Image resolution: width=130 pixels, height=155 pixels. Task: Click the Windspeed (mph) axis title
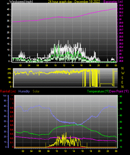21,1
